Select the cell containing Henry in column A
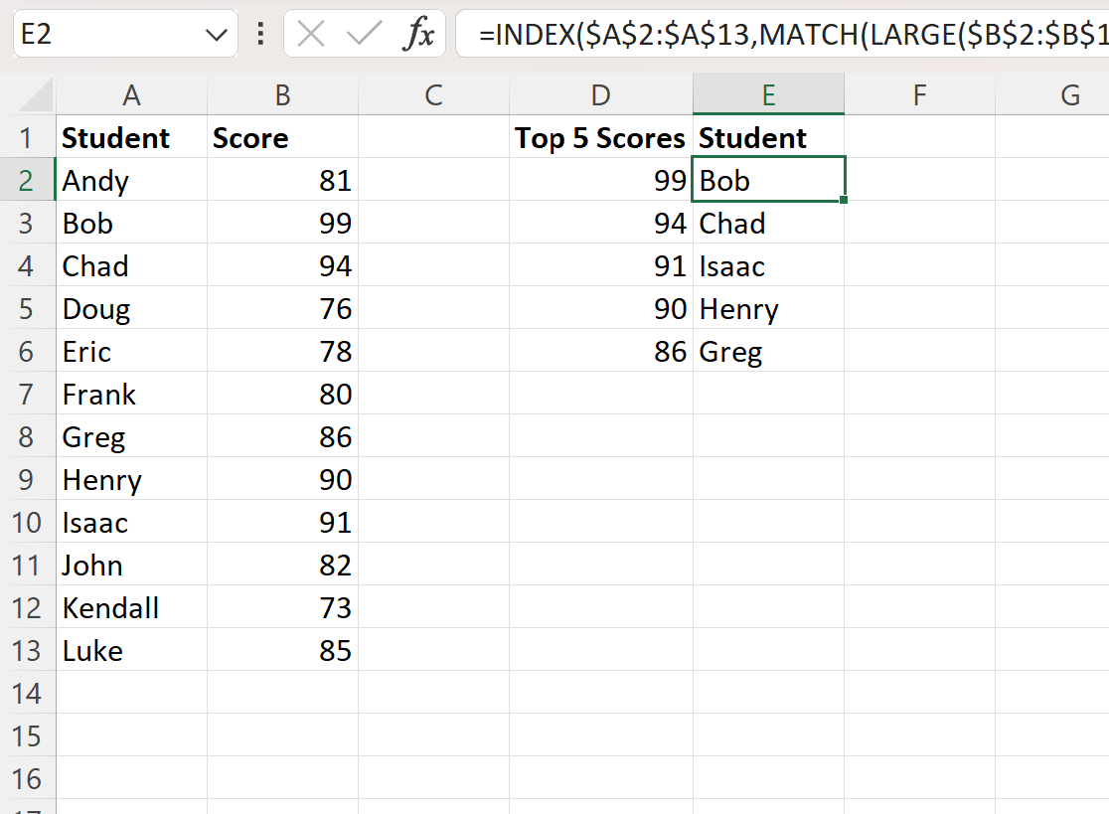The image size is (1109, 814). pos(131,479)
